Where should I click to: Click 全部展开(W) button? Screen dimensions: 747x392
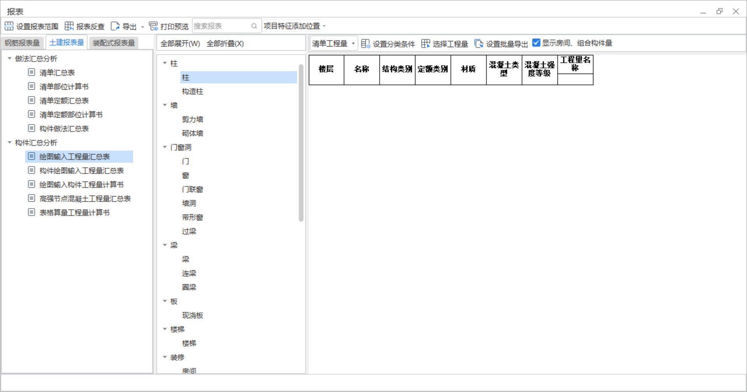[180, 44]
